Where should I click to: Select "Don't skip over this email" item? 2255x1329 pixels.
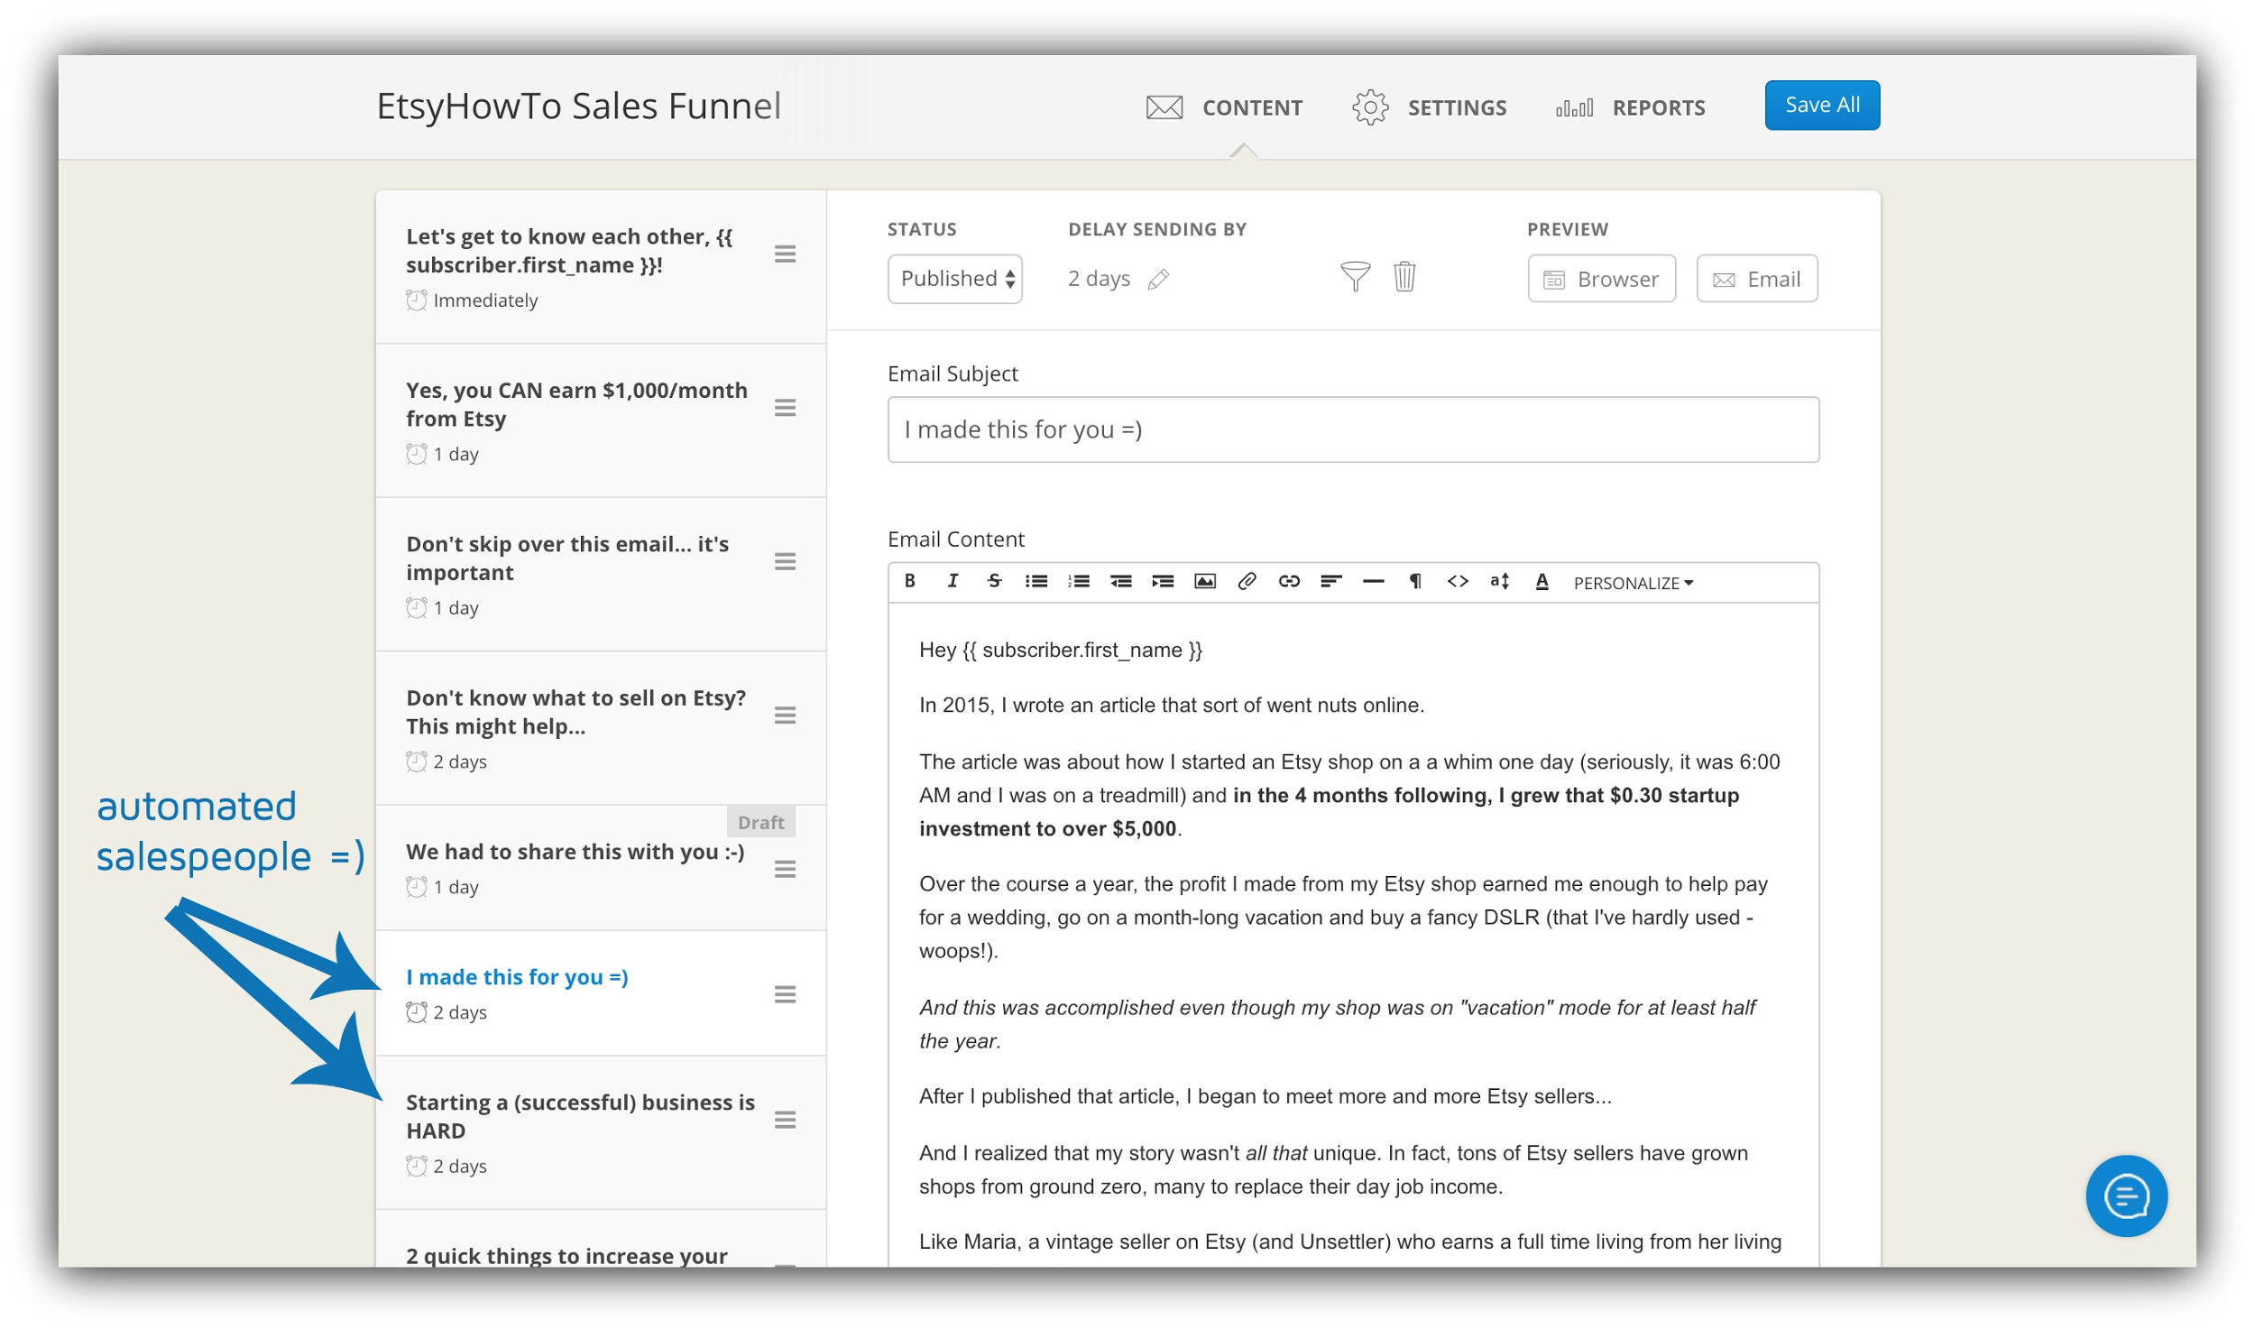coord(601,575)
